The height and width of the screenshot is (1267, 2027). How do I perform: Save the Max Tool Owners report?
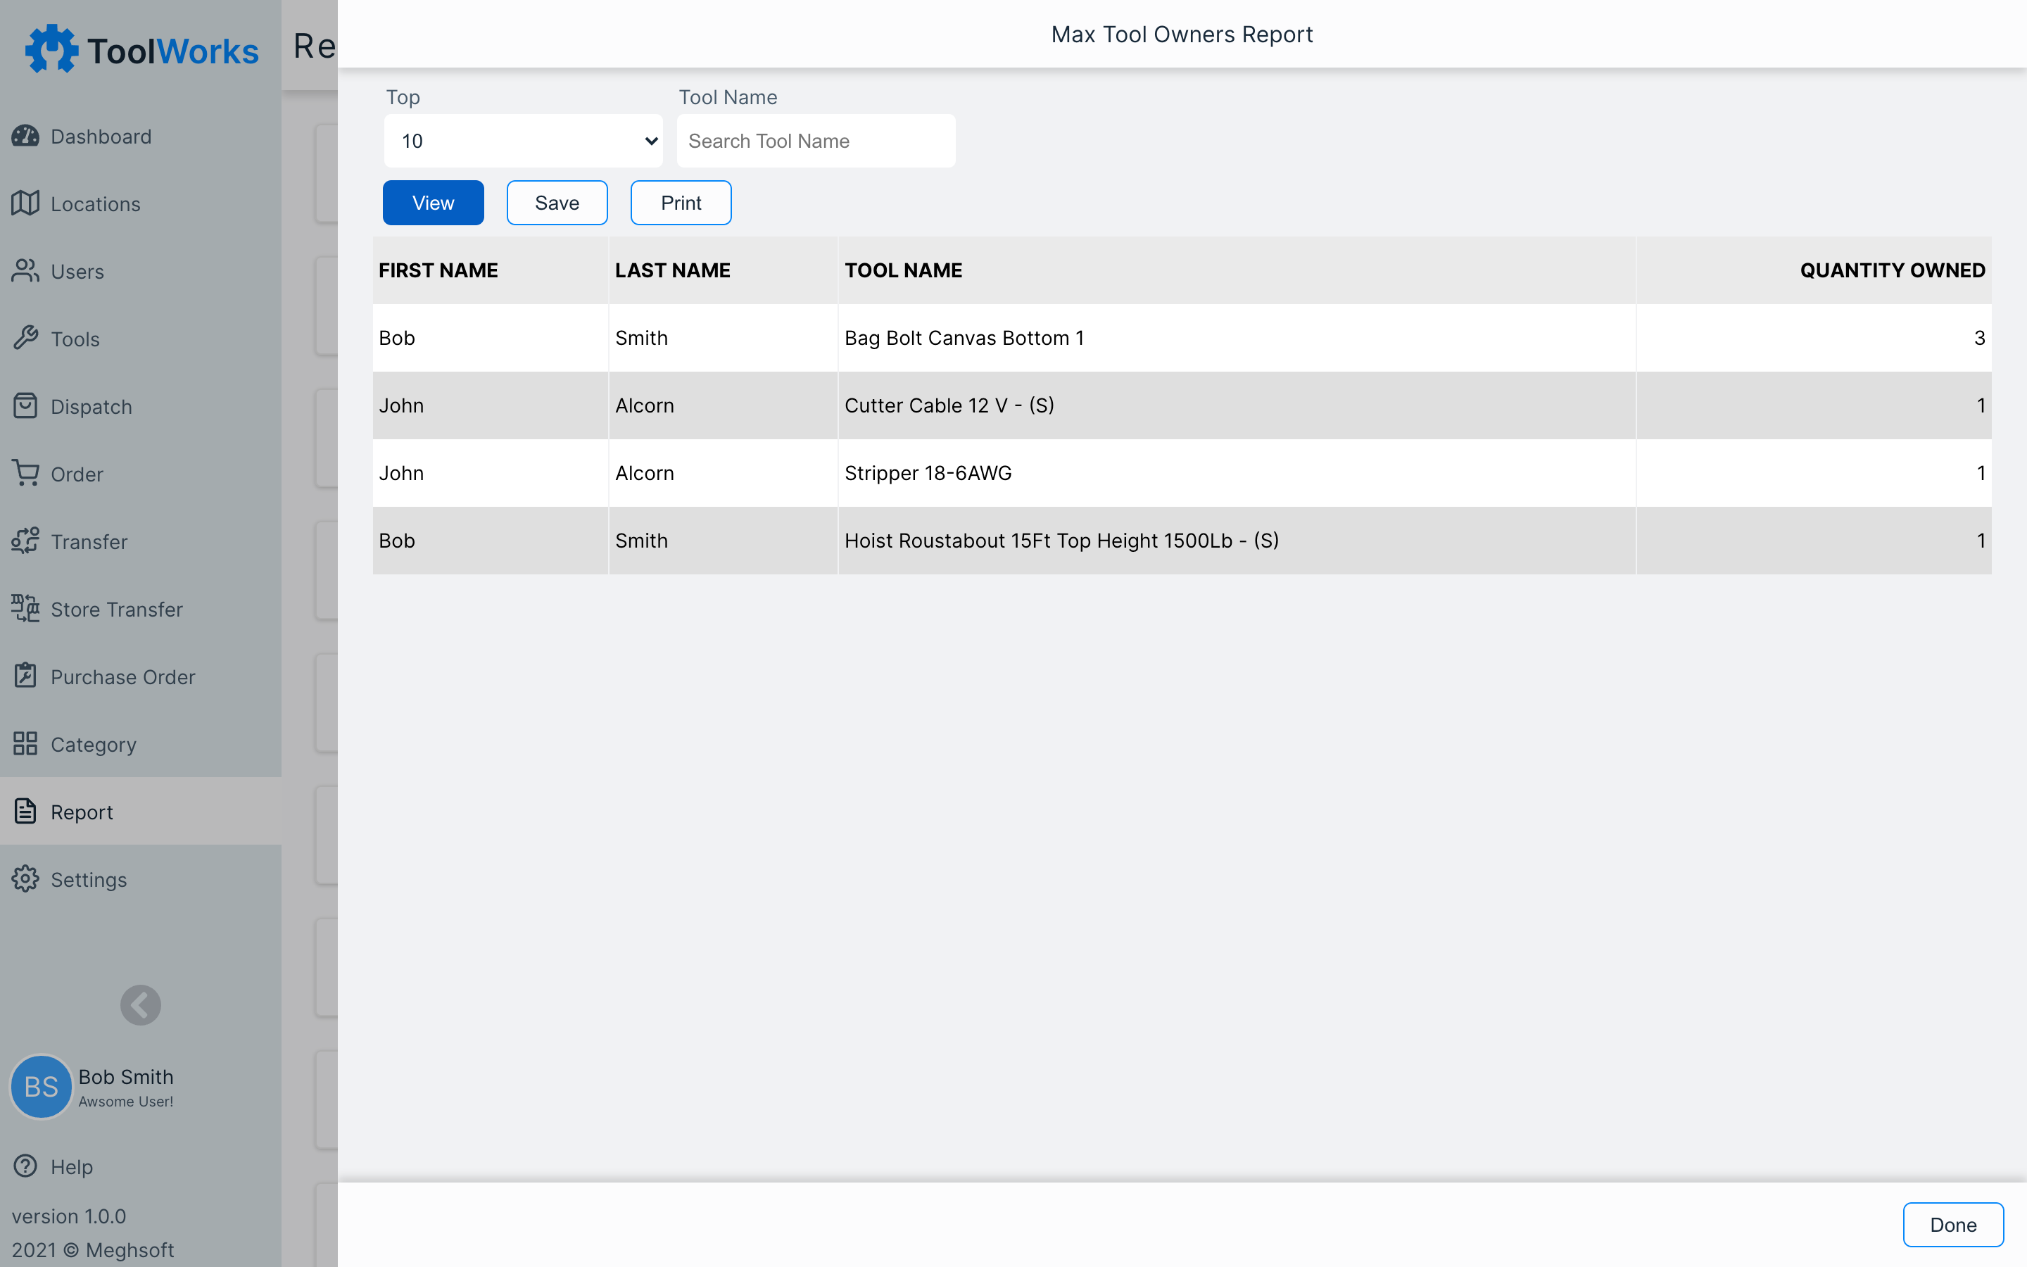[556, 203]
